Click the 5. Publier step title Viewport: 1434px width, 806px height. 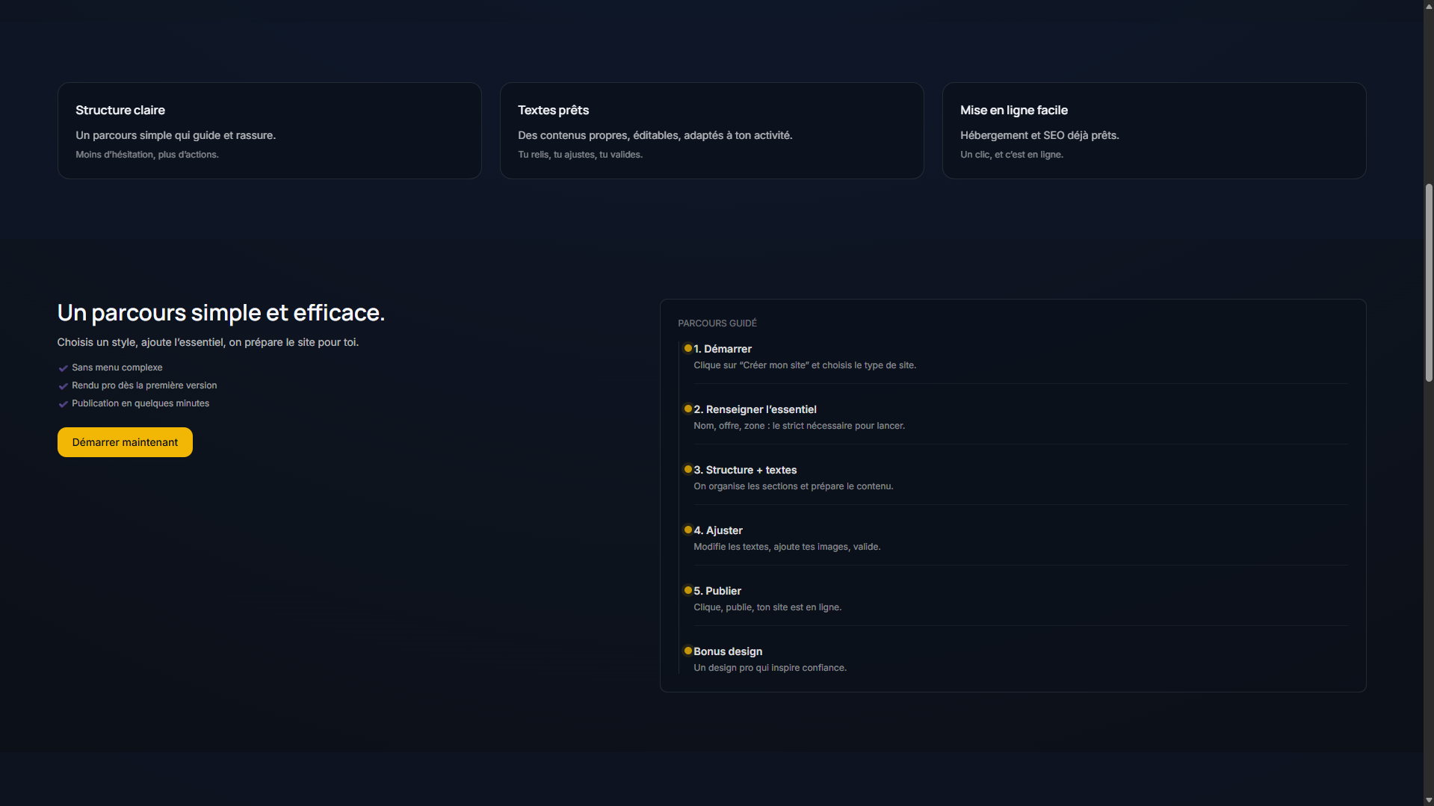(717, 591)
